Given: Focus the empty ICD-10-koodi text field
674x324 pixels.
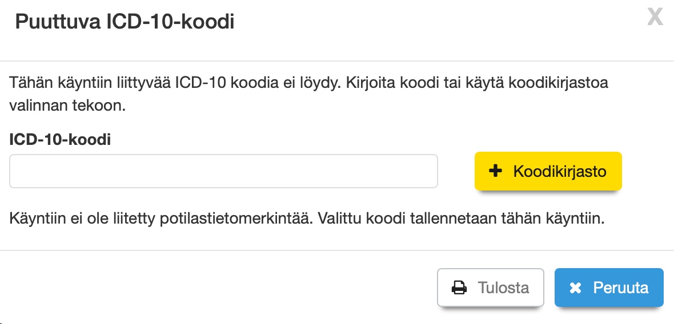Looking at the screenshot, I should point(223,171).
